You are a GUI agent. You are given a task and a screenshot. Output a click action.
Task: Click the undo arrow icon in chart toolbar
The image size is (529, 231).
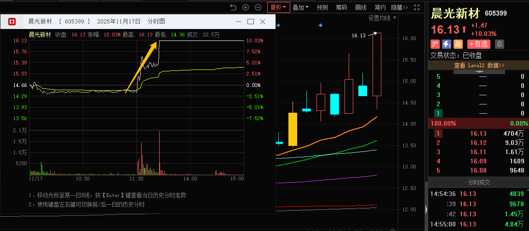click(x=233, y=7)
